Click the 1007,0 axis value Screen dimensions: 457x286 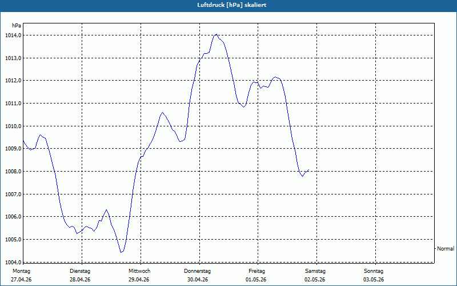[13, 194]
